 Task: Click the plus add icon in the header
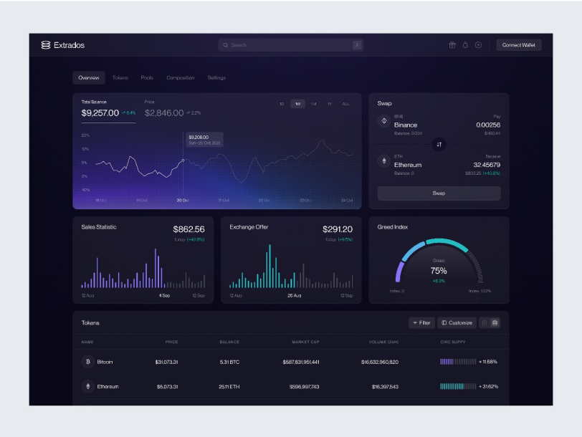[478, 44]
